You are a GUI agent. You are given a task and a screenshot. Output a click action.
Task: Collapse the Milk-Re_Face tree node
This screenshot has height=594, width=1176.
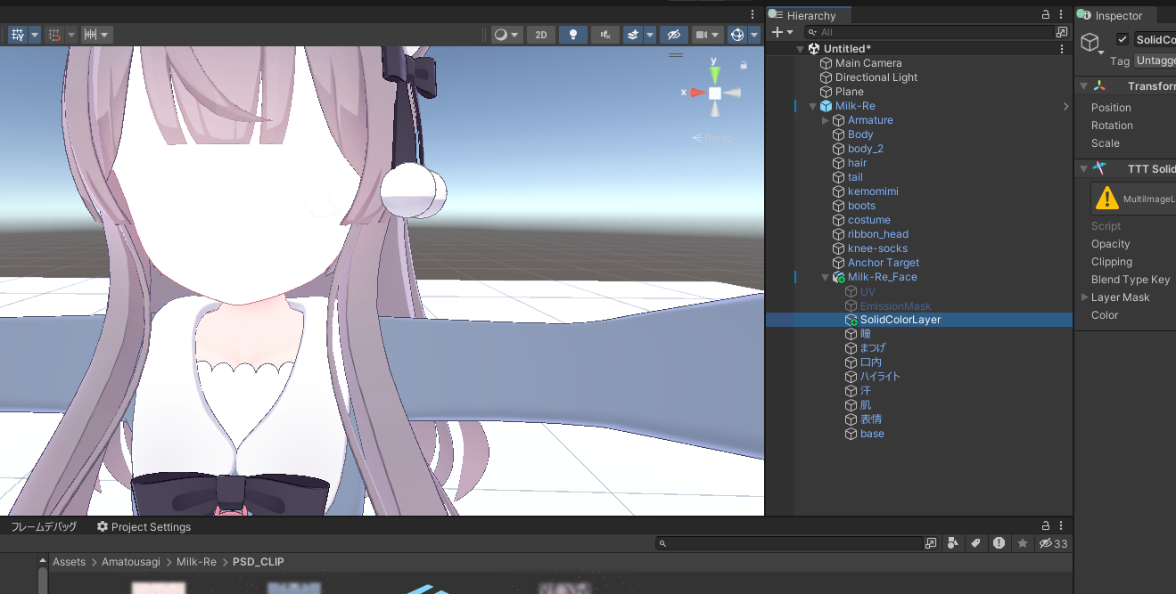[826, 277]
